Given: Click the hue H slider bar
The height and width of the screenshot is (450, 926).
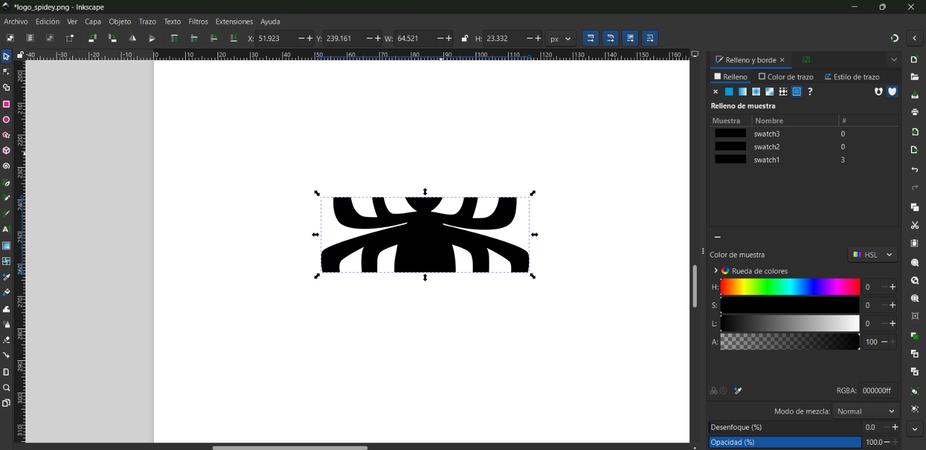Looking at the screenshot, I should 790,287.
